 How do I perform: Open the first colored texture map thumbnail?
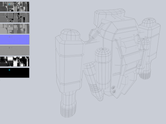tap(15, 7)
